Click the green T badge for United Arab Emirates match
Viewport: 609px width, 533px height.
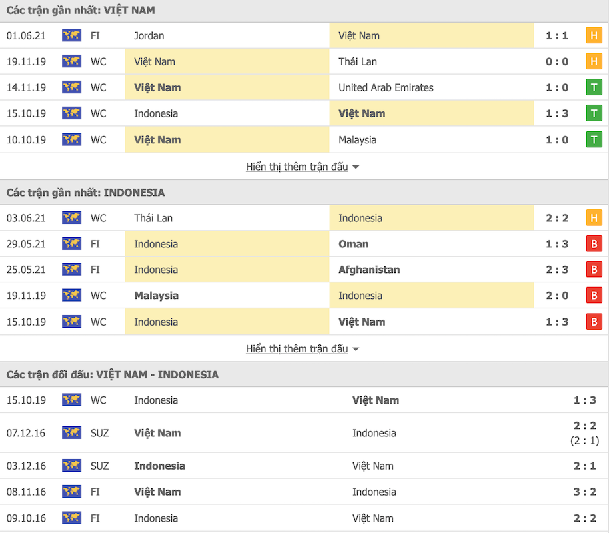(593, 87)
